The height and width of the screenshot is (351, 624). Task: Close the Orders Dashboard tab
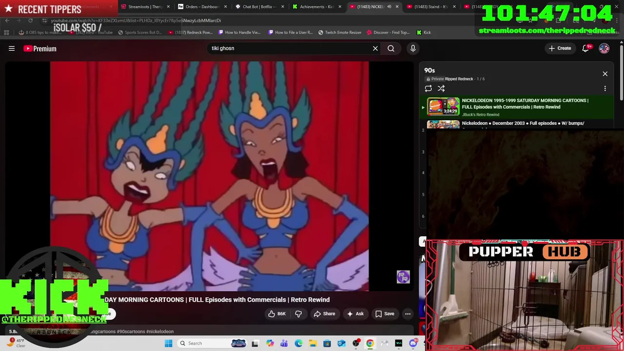[x=225, y=7]
